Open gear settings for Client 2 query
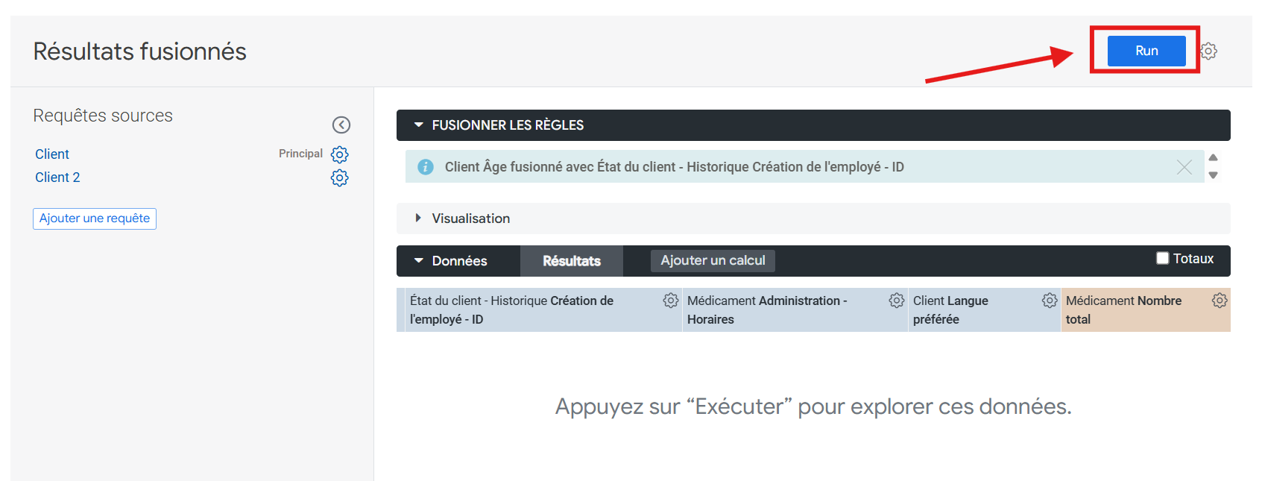The height and width of the screenshot is (481, 1262). (340, 177)
